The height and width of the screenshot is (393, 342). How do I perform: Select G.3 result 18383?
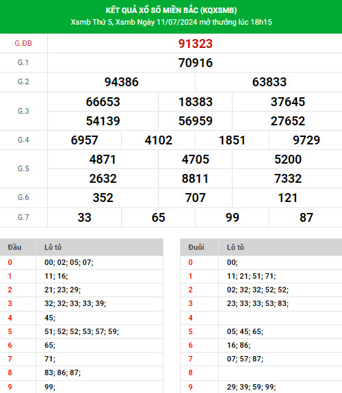[196, 102]
